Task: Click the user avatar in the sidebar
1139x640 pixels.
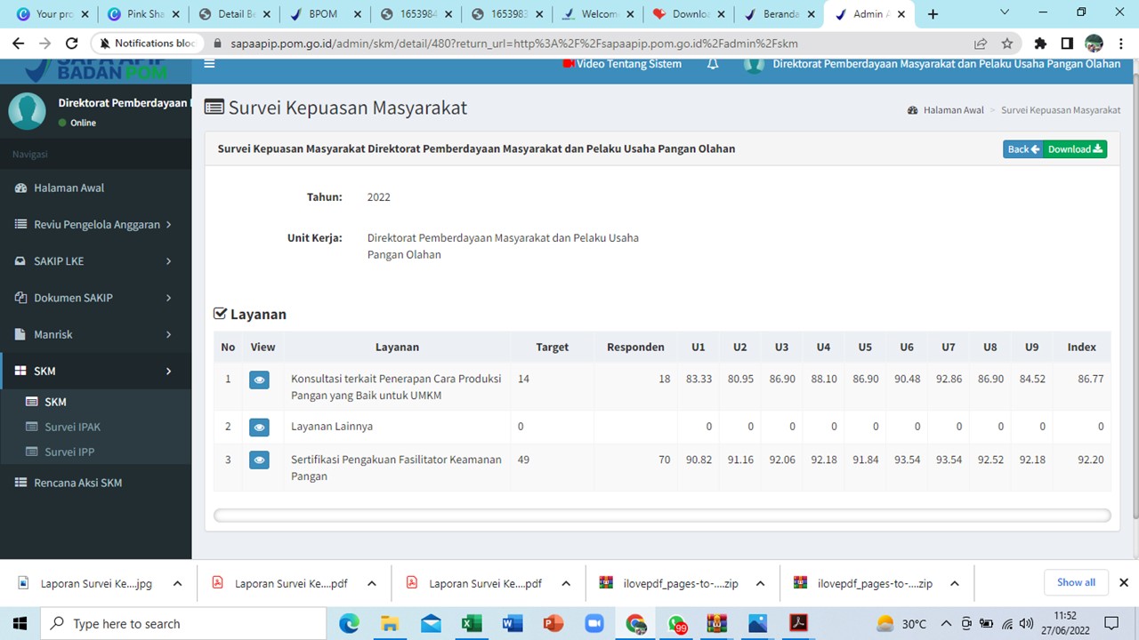Action: click(x=27, y=111)
